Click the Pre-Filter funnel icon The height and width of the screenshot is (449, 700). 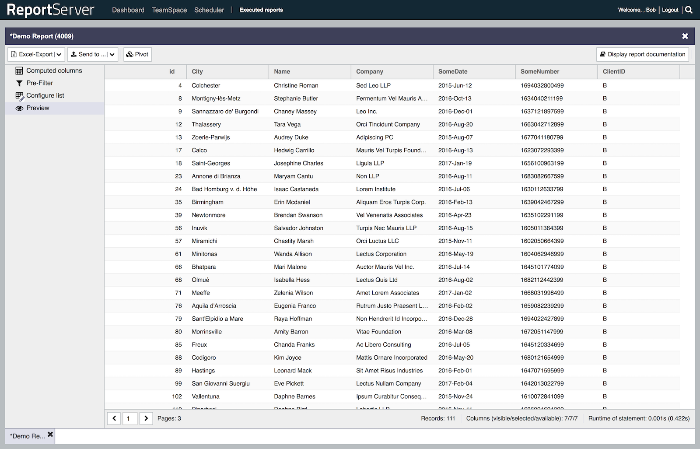pos(19,83)
